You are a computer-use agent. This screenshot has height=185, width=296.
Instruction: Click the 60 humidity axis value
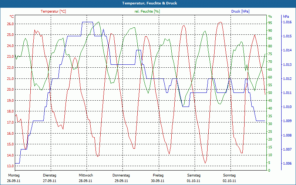[x=270, y=77]
